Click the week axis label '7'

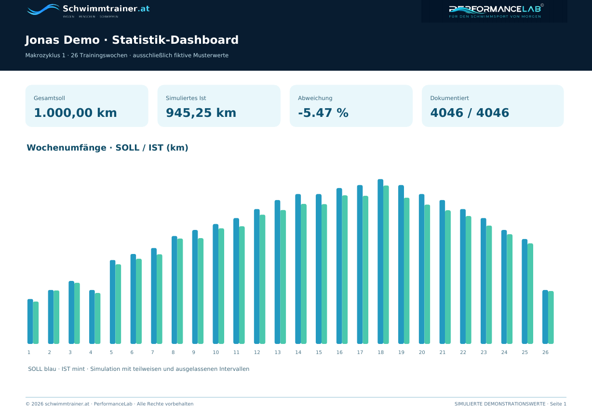pos(152,353)
